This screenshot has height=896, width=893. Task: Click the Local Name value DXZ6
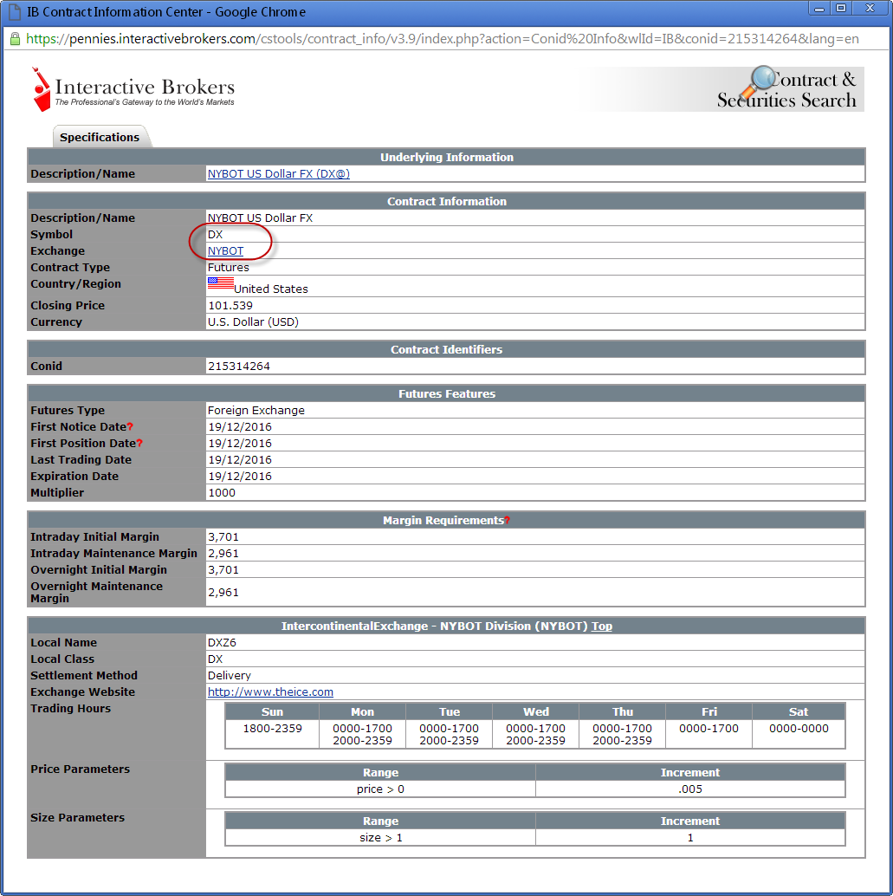pos(223,643)
